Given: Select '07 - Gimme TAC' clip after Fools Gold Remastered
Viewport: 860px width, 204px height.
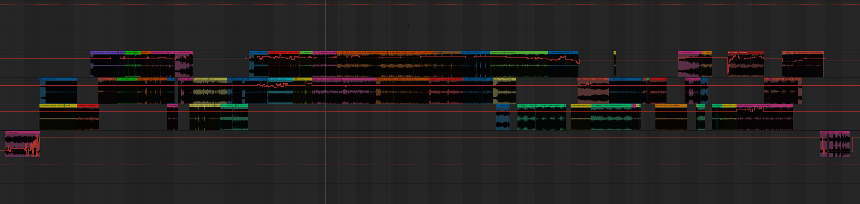Looking at the screenshot, I should tap(563, 64).
